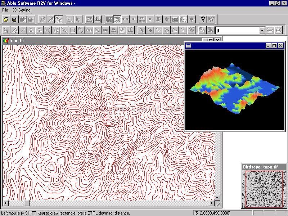Expand the layer dropdown showing 0
288x216 pixels.
coord(262,31)
